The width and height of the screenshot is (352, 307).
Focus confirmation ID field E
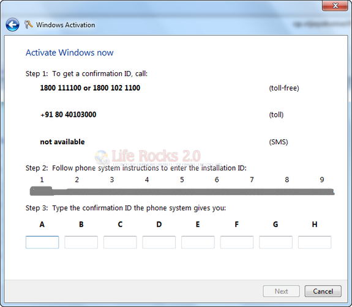coord(198,242)
